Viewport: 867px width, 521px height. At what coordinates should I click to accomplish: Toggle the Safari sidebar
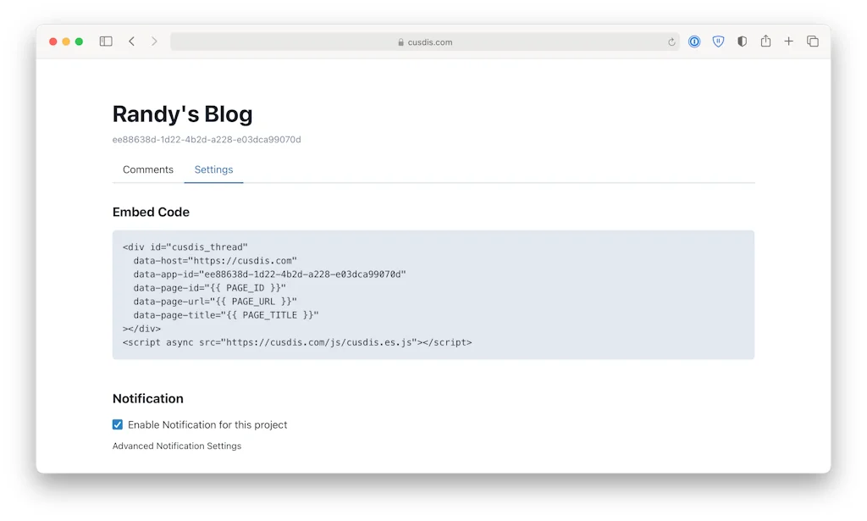[x=105, y=41]
